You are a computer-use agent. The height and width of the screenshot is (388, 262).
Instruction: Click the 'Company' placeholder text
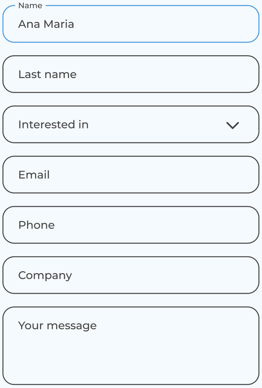45,275
